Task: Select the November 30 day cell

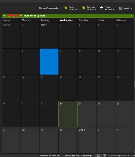Action: [68, 140]
